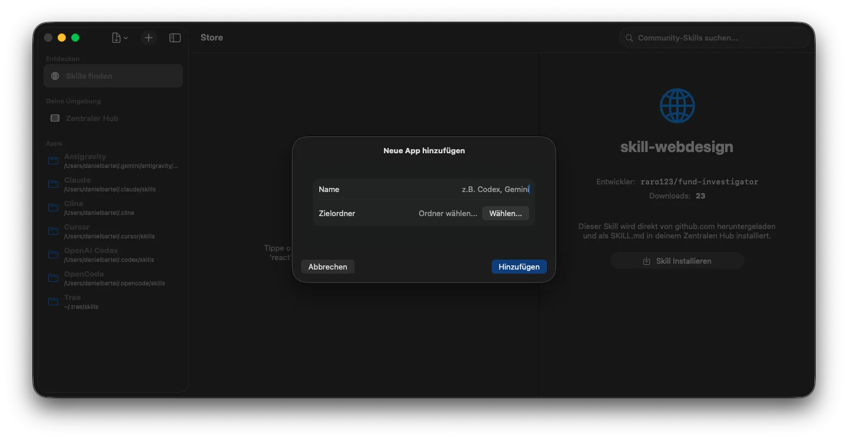
Task: Open Zentraler Hub in sidebar
Action: coord(92,118)
